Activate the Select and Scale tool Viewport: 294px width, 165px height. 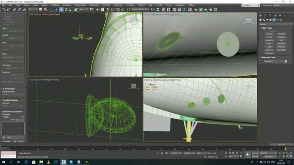pyautogui.click(x=71, y=9)
